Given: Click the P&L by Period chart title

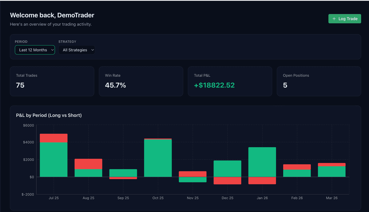Looking at the screenshot, I should (x=49, y=115).
